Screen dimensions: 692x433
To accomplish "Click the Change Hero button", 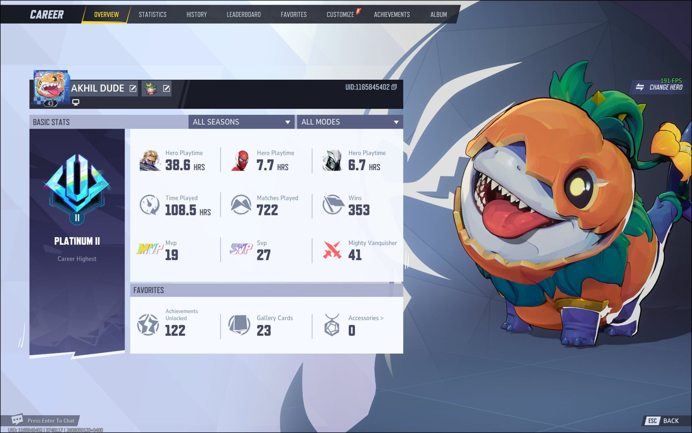I will pyautogui.click(x=659, y=87).
